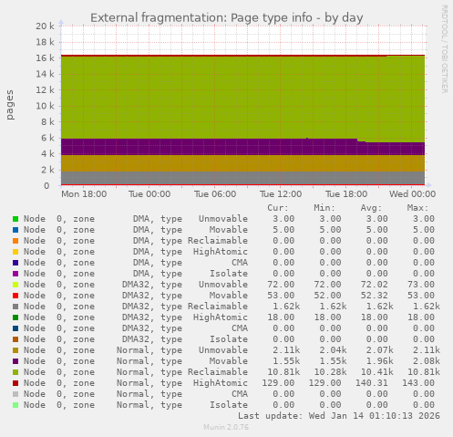Click the 'Normal, type Isolate' legend label
Image resolution: width=453 pixels, height=437 pixels.
[x=182, y=405]
